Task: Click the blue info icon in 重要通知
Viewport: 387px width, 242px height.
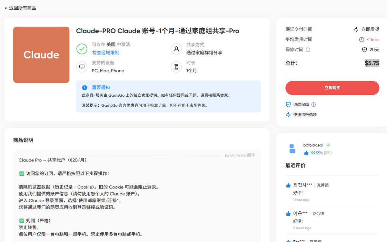Action: coord(84,87)
